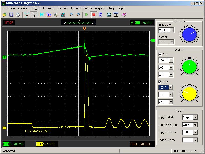This screenshot has width=205, height=154.
Task: Click the color palette toolbar icon
Action: coord(56,15)
